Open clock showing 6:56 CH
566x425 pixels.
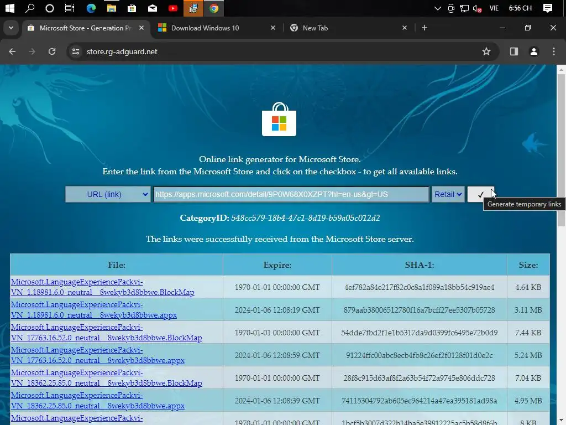tap(520, 8)
